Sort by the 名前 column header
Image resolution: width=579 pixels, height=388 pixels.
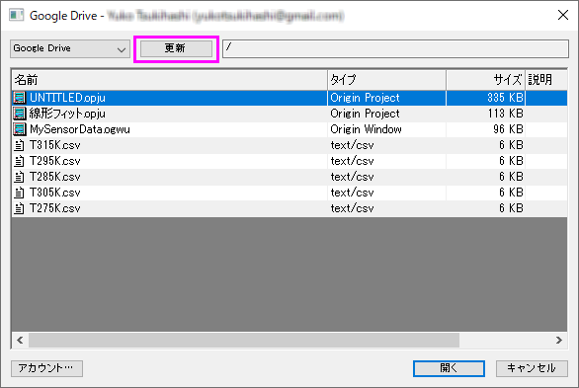point(170,80)
